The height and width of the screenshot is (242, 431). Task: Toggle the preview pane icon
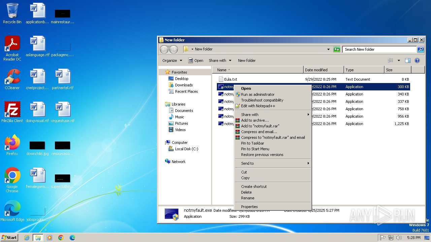pos(408,61)
